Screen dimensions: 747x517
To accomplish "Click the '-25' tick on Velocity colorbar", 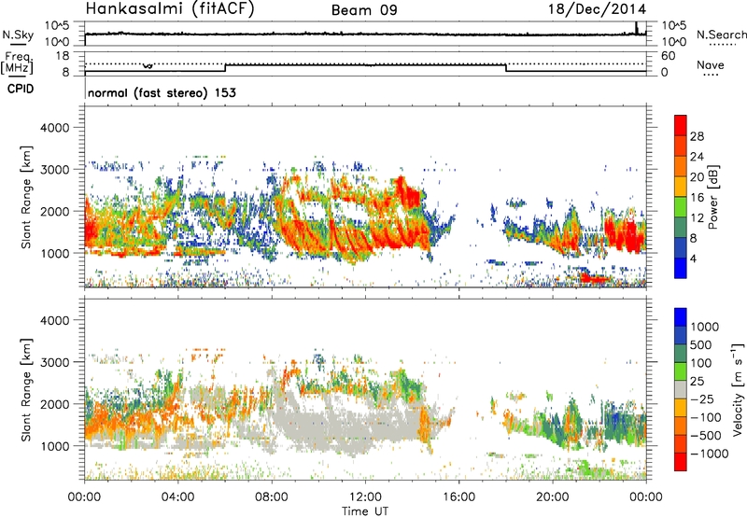I will [x=702, y=398].
